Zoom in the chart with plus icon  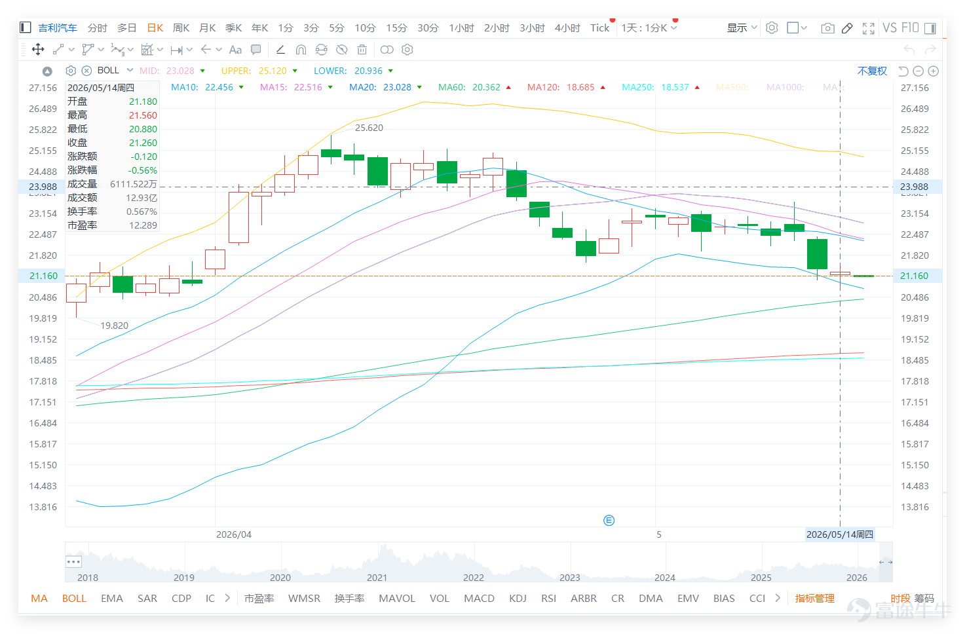coord(934,71)
